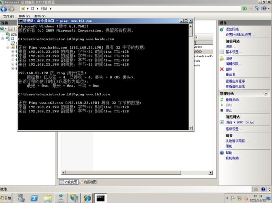Open the 视图(V) menu
Screen dimensions: 272x203
pos(24,17)
